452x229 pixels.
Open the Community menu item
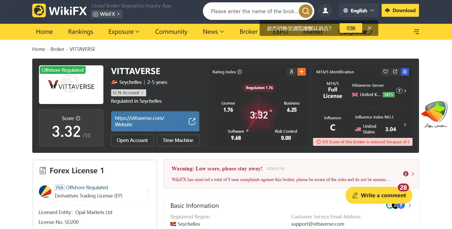coord(171,32)
